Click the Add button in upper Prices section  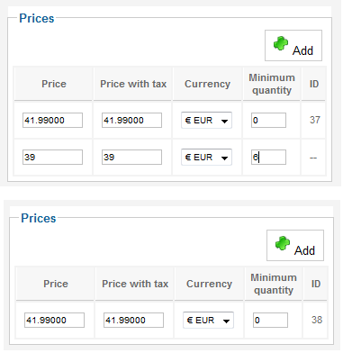(x=293, y=45)
